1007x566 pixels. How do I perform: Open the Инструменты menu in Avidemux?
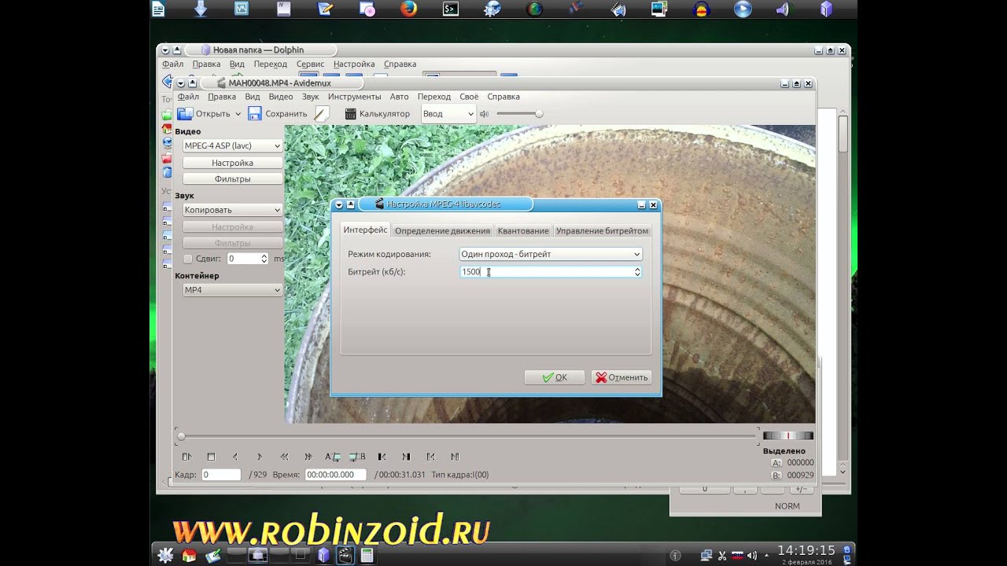point(355,97)
